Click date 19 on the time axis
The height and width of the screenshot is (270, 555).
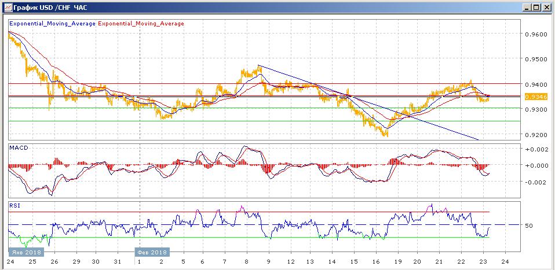398,262
